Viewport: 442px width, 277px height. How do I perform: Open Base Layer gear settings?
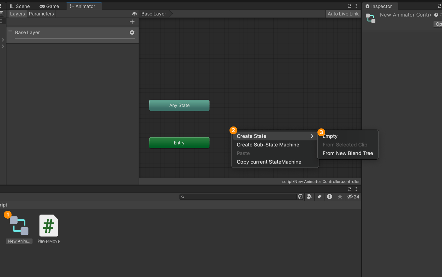[x=132, y=32]
